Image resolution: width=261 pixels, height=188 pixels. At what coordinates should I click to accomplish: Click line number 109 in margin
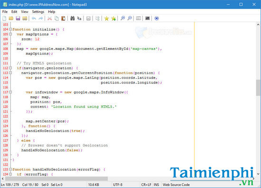tap(6, 54)
